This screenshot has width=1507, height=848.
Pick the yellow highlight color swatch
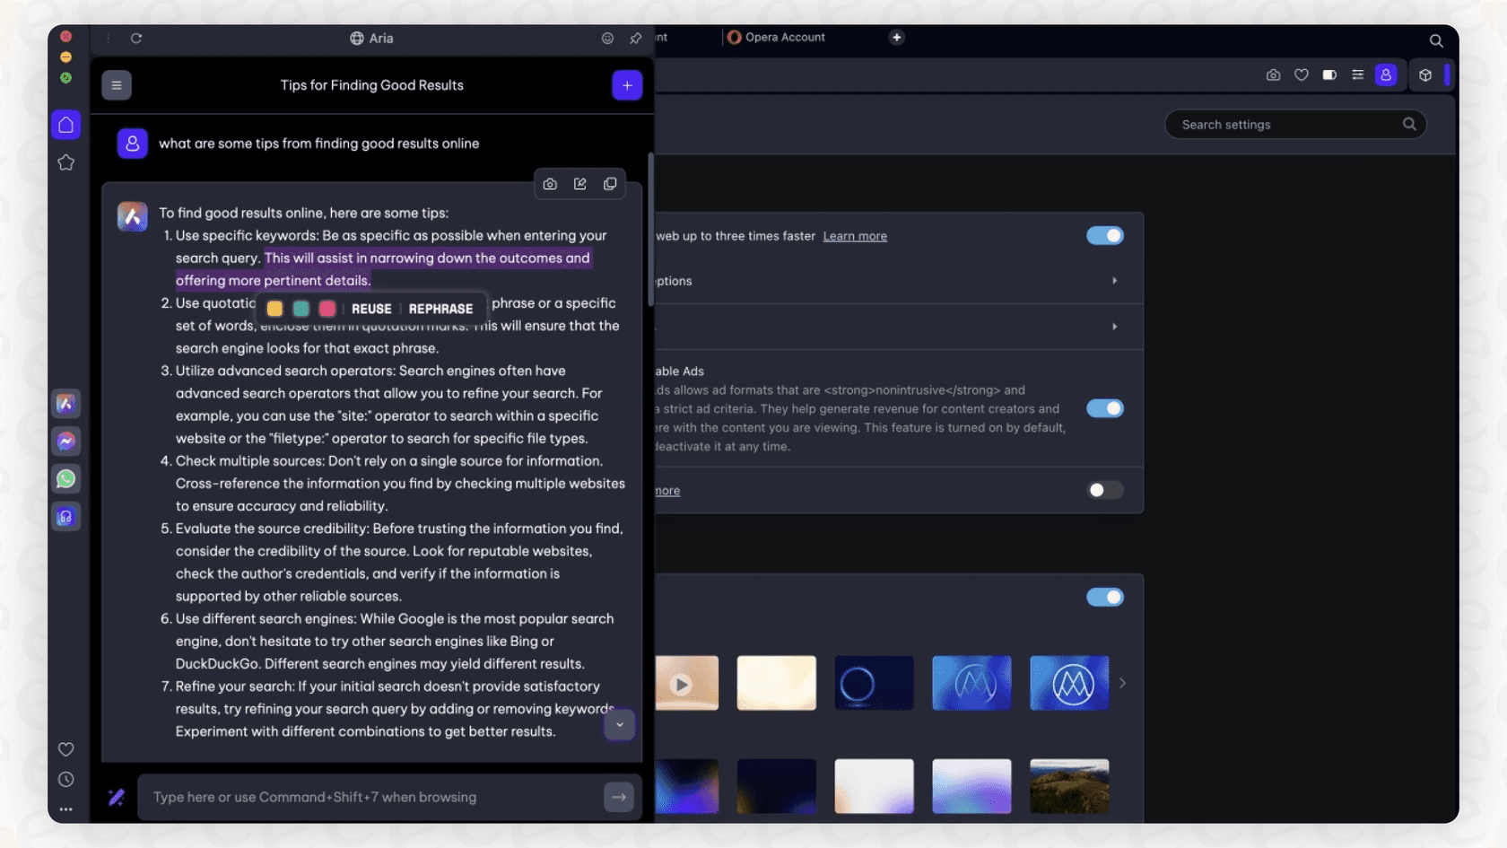(x=274, y=308)
